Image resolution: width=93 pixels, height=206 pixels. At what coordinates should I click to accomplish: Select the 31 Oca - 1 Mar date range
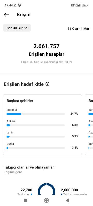78,29
